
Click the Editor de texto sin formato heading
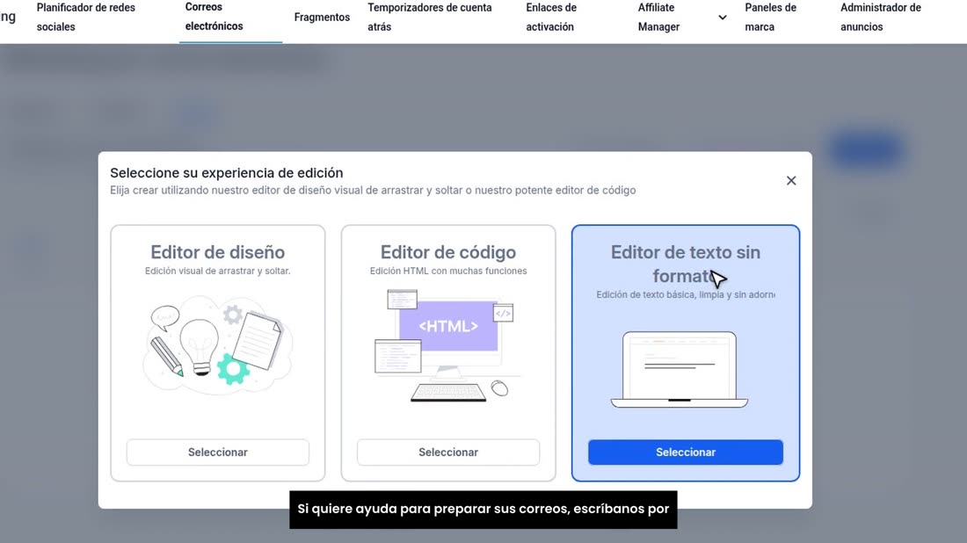[x=685, y=264]
